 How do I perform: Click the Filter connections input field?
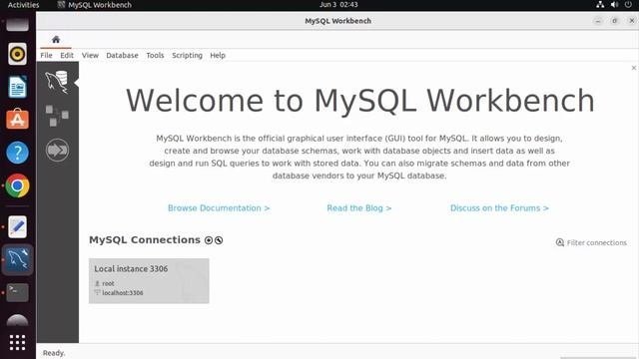point(597,242)
